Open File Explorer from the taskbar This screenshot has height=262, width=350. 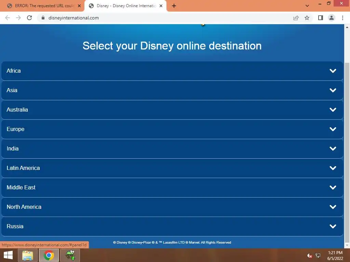click(27, 255)
